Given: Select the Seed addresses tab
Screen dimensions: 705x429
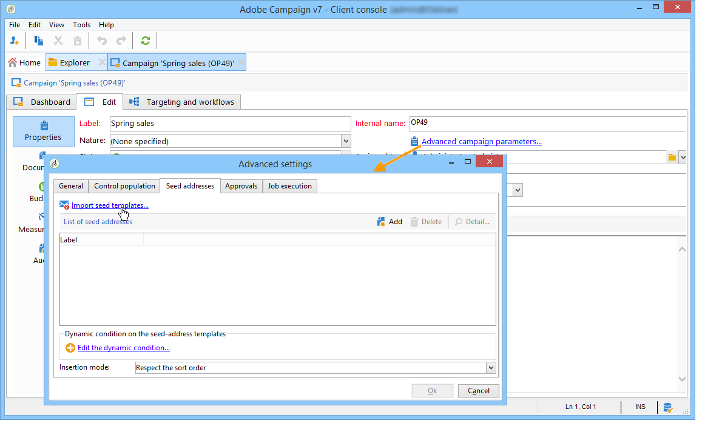Looking at the screenshot, I should 190,186.
